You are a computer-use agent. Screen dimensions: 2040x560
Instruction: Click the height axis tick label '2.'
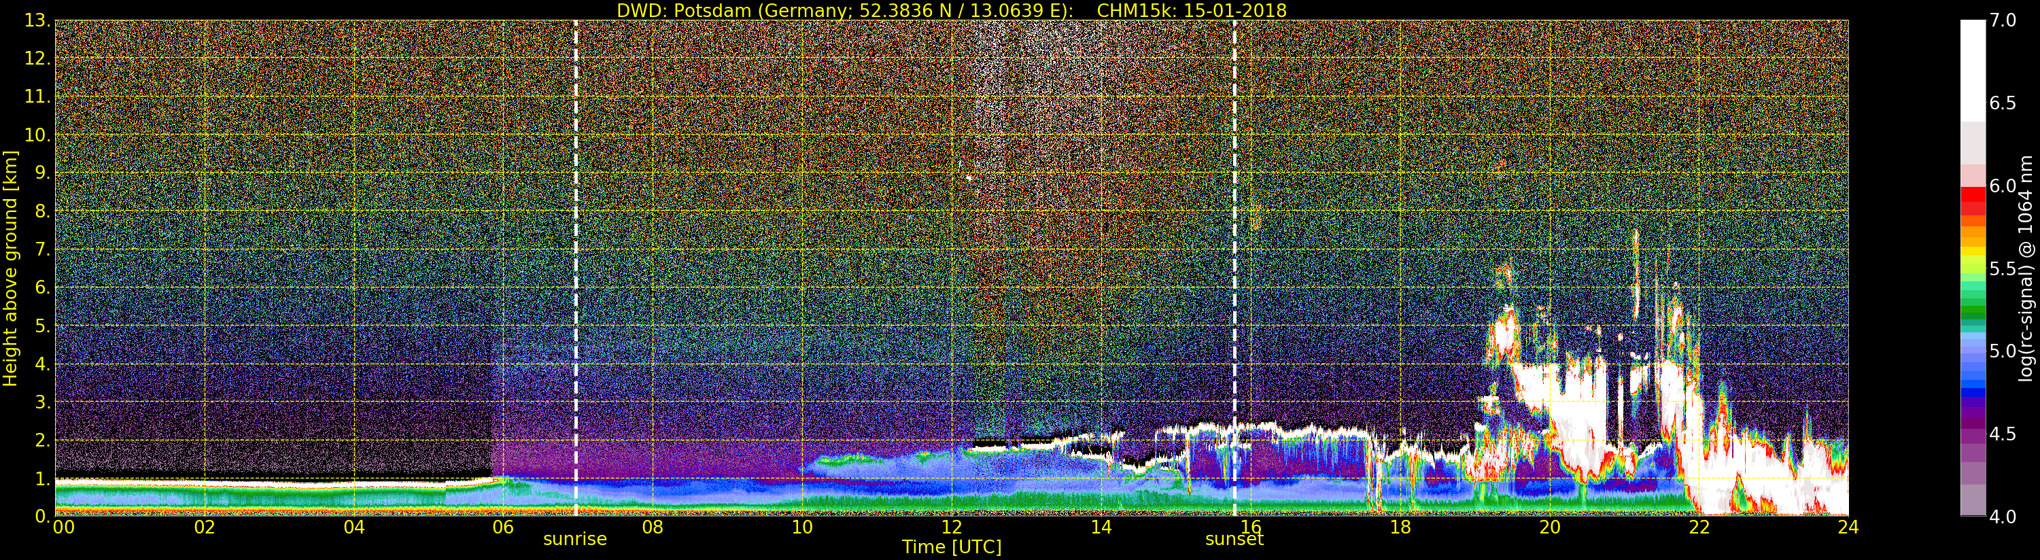(x=43, y=440)
